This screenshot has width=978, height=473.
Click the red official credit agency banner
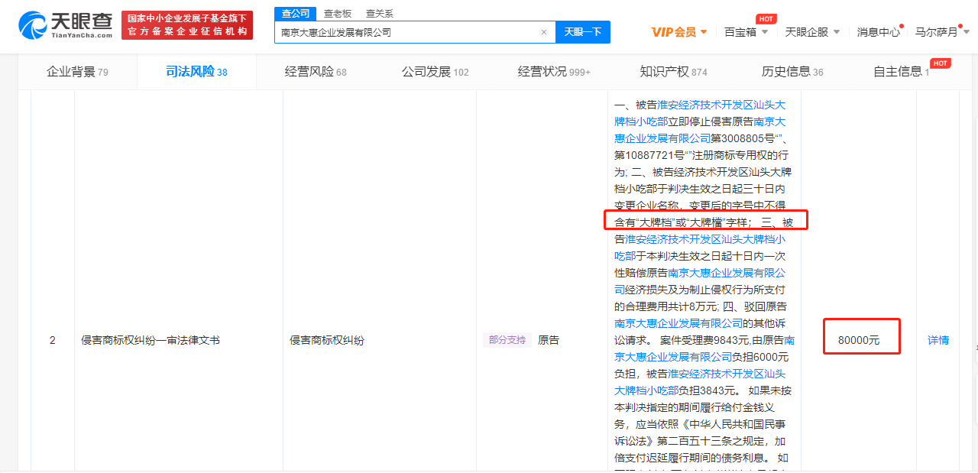(187, 25)
